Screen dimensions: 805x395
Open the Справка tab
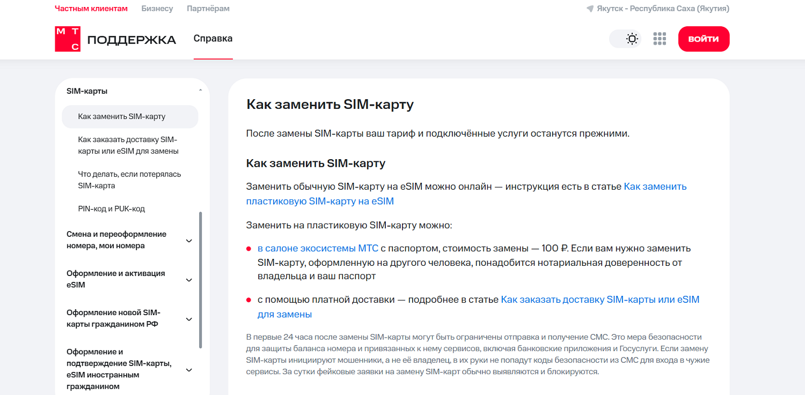[x=213, y=39]
